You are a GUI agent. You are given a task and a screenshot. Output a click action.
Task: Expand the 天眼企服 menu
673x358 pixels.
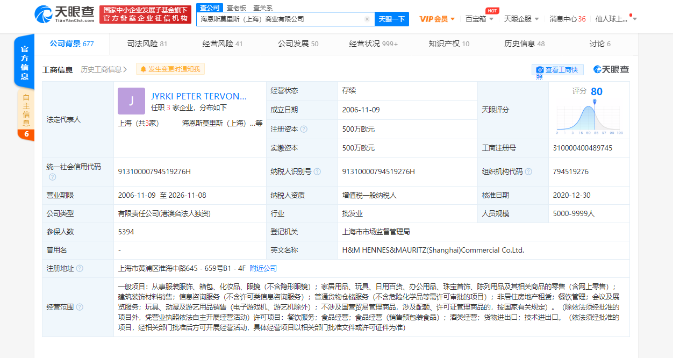coord(521,19)
